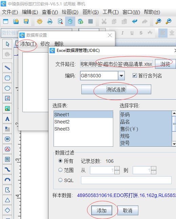This screenshot has width=176, height=219.
Task: Click the print icon
Action: click(x=50, y=21)
